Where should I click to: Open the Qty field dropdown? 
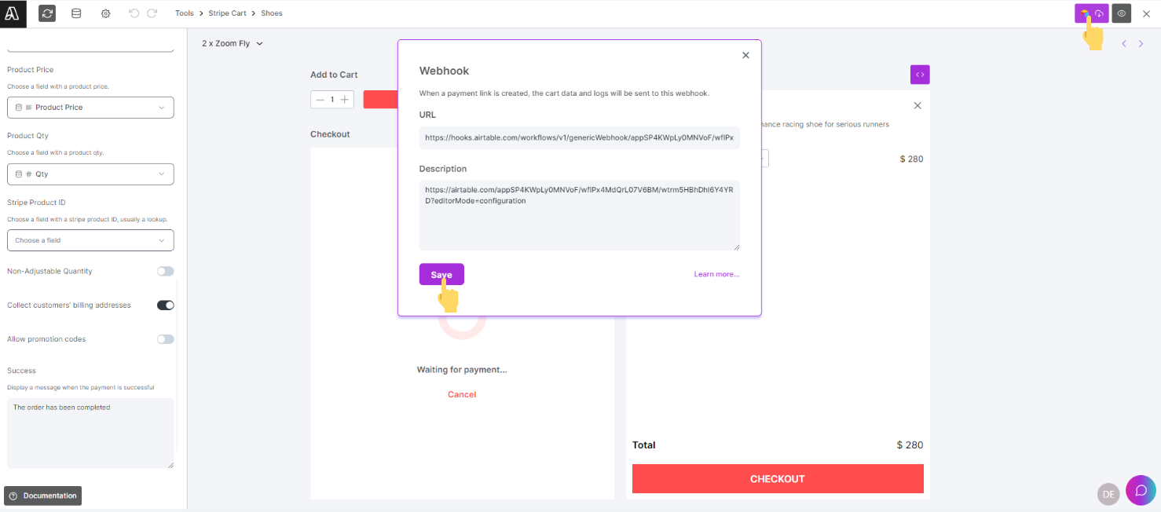(x=90, y=174)
